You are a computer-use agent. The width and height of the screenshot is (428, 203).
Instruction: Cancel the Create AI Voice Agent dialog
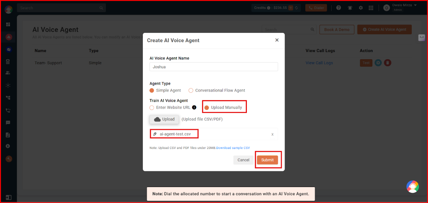coord(243,160)
